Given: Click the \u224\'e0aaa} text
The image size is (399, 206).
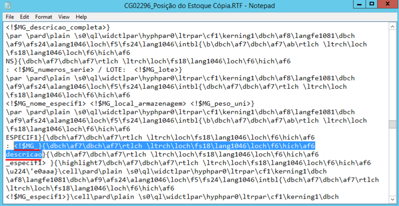Looking at the screenshot, I should 32,172.
